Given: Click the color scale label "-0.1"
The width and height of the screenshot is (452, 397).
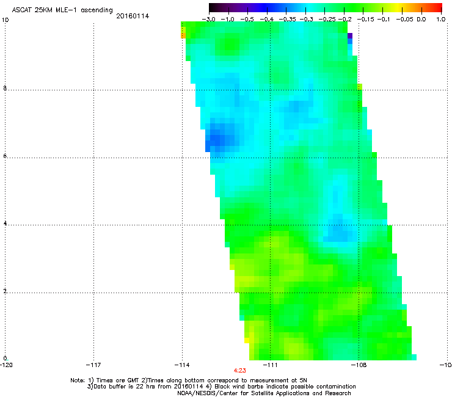Looking at the screenshot, I should tap(384, 20).
